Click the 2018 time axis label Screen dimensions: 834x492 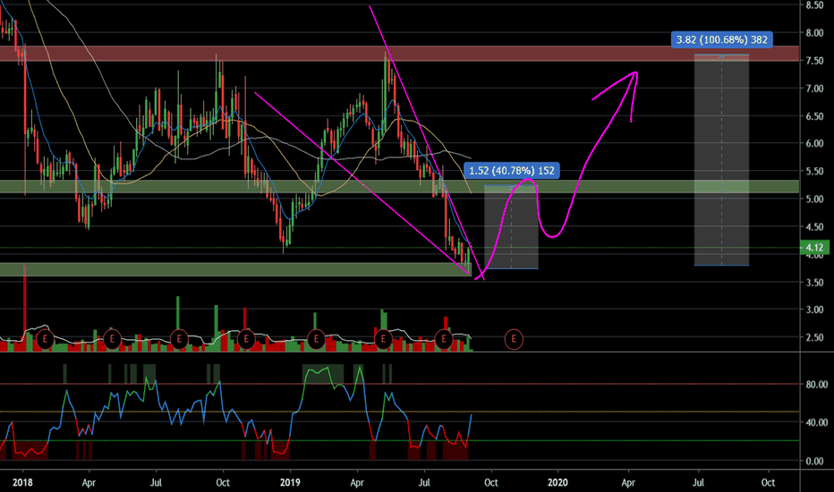22,482
